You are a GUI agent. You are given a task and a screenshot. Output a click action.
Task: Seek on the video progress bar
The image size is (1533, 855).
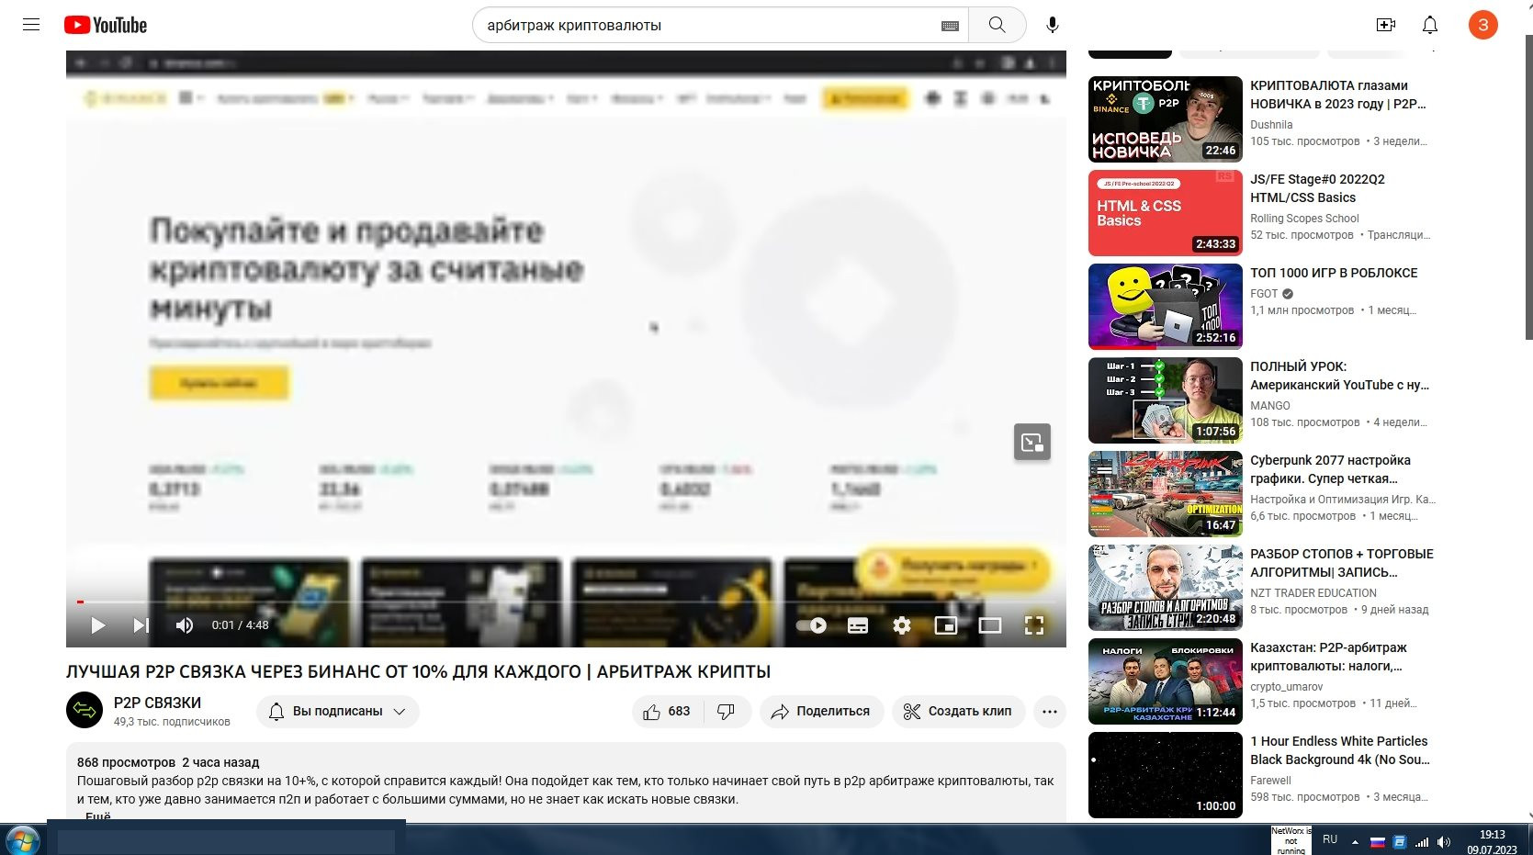566,602
